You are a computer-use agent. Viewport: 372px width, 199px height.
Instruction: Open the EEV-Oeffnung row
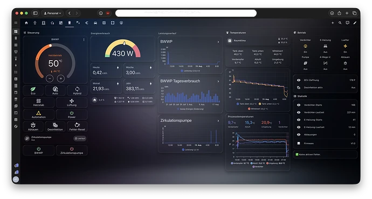pos(325,80)
